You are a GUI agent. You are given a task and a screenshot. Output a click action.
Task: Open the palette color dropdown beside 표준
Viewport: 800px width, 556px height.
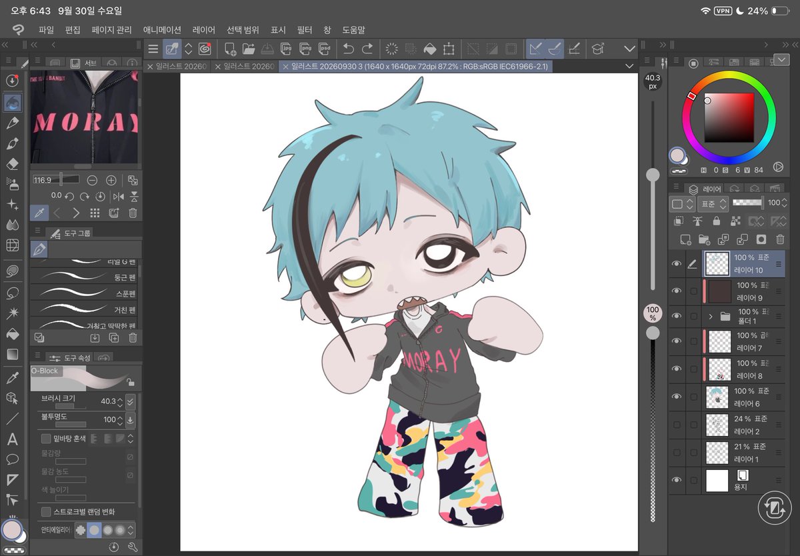pos(681,204)
